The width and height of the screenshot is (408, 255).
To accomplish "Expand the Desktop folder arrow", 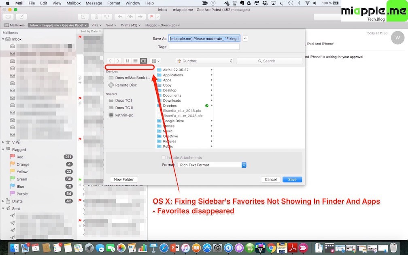I will [212, 90].
